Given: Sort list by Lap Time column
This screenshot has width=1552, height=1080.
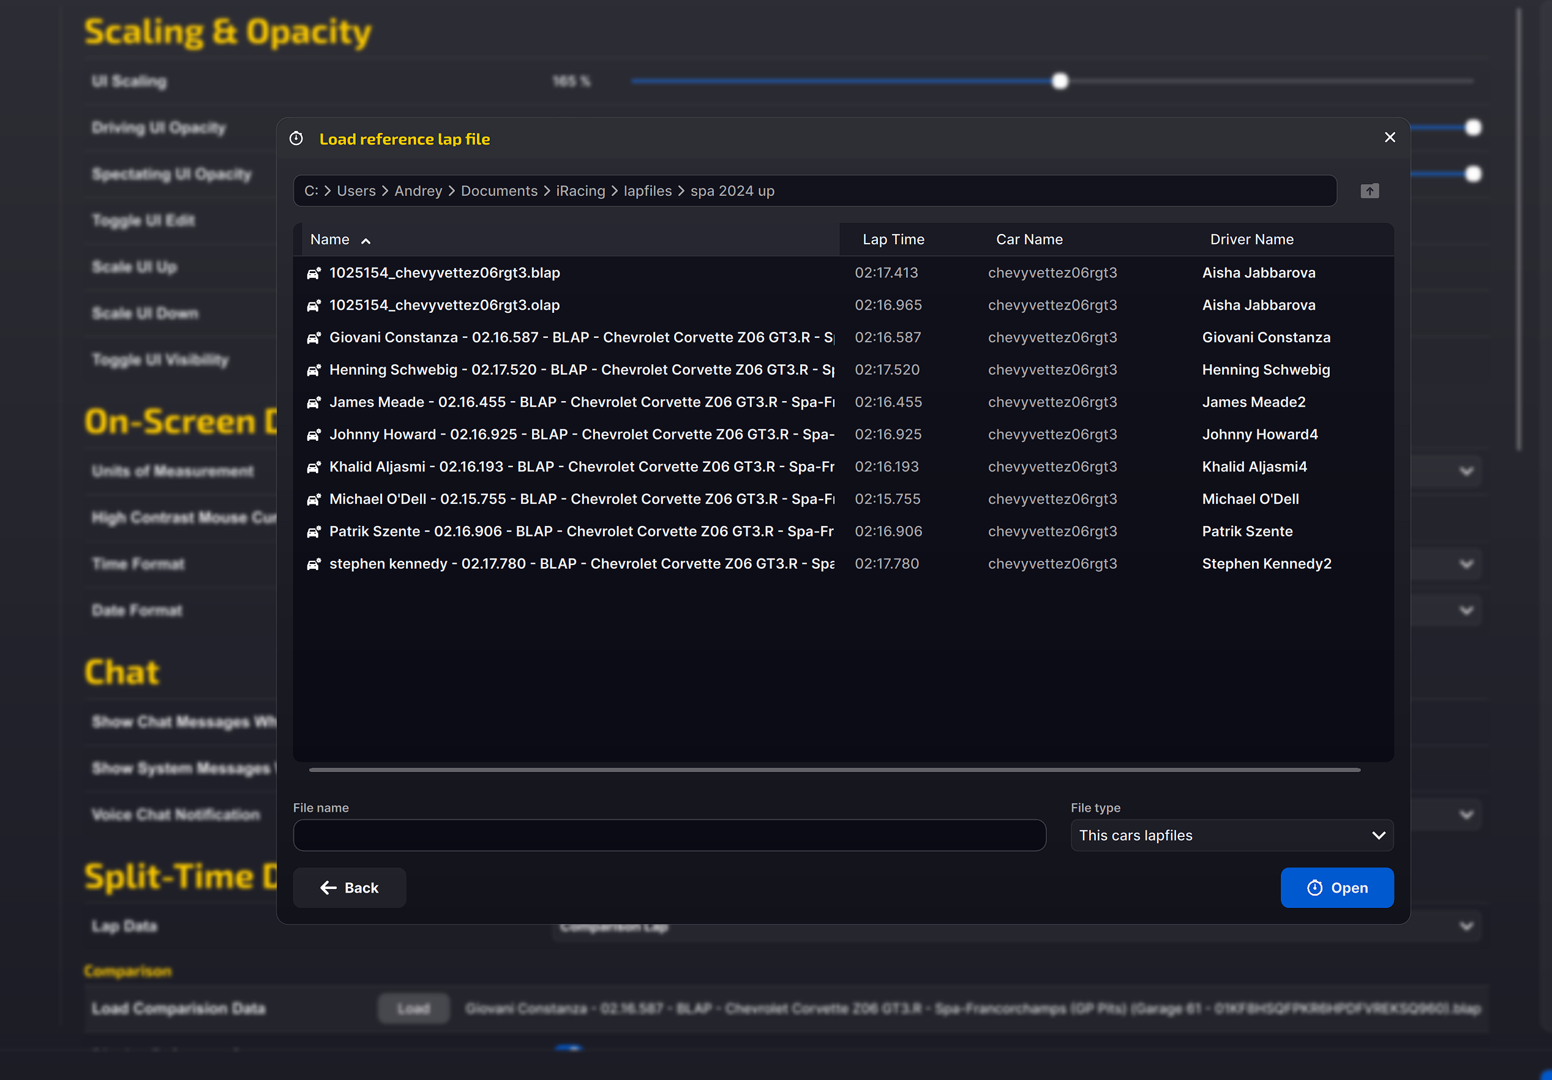Looking at the screenshot, I should [893, 240].
